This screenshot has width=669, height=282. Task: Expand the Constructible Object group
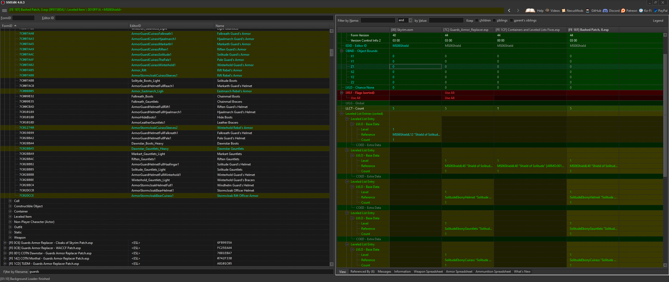click(10, 206)
